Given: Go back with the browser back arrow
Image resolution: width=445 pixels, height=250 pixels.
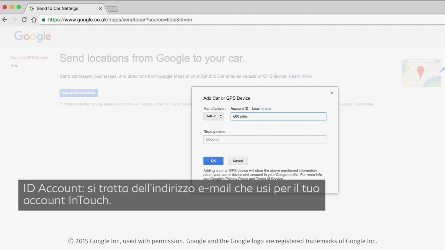Looking at the screenshot, I should pyautogui.click(x=5, y=20).
